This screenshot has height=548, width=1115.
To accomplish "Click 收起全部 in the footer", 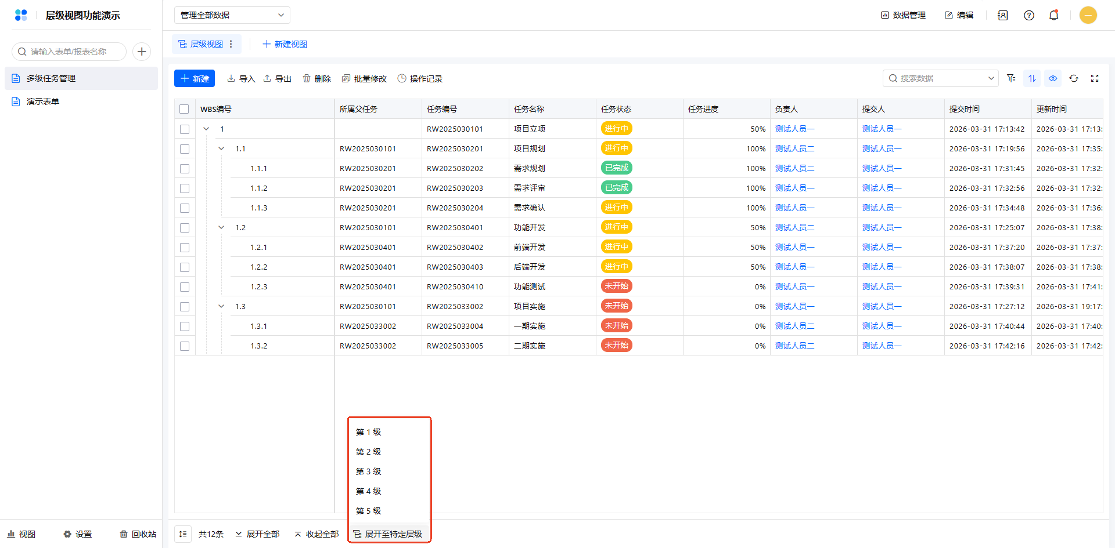I will [x=316, y=534].
